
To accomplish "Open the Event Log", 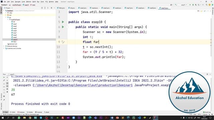I will (207, 112).
